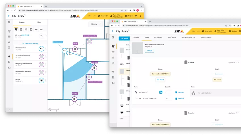Select Storage row in Devices list
This screenshot has height=135, width=241.
tap(30, 80)
